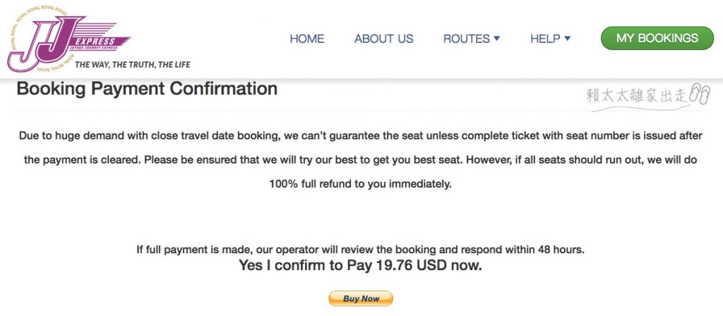Expand ROUTES dropdown arrow
The image size is (723, 316).
point(496,39)
